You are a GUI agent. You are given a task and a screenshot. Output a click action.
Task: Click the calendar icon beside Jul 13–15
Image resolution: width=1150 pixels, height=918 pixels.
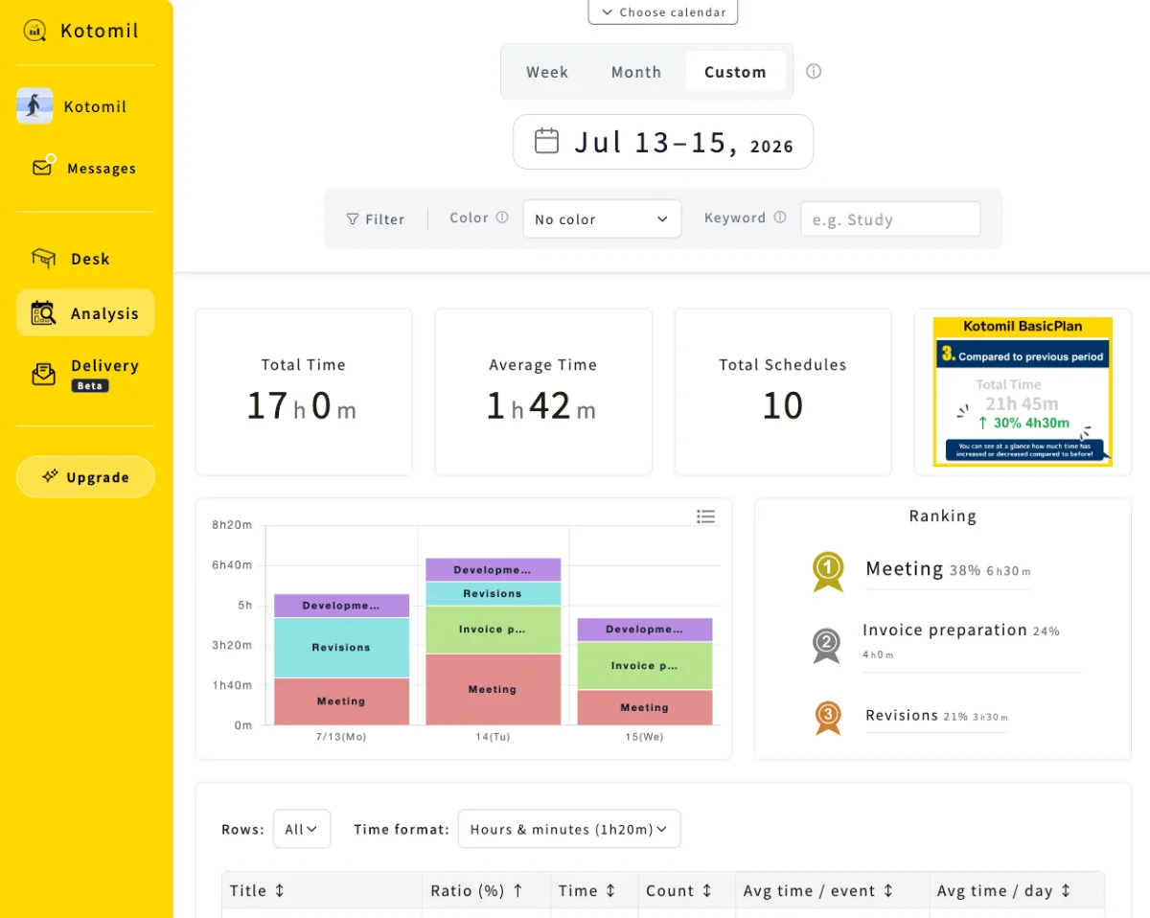pos(546,141)
